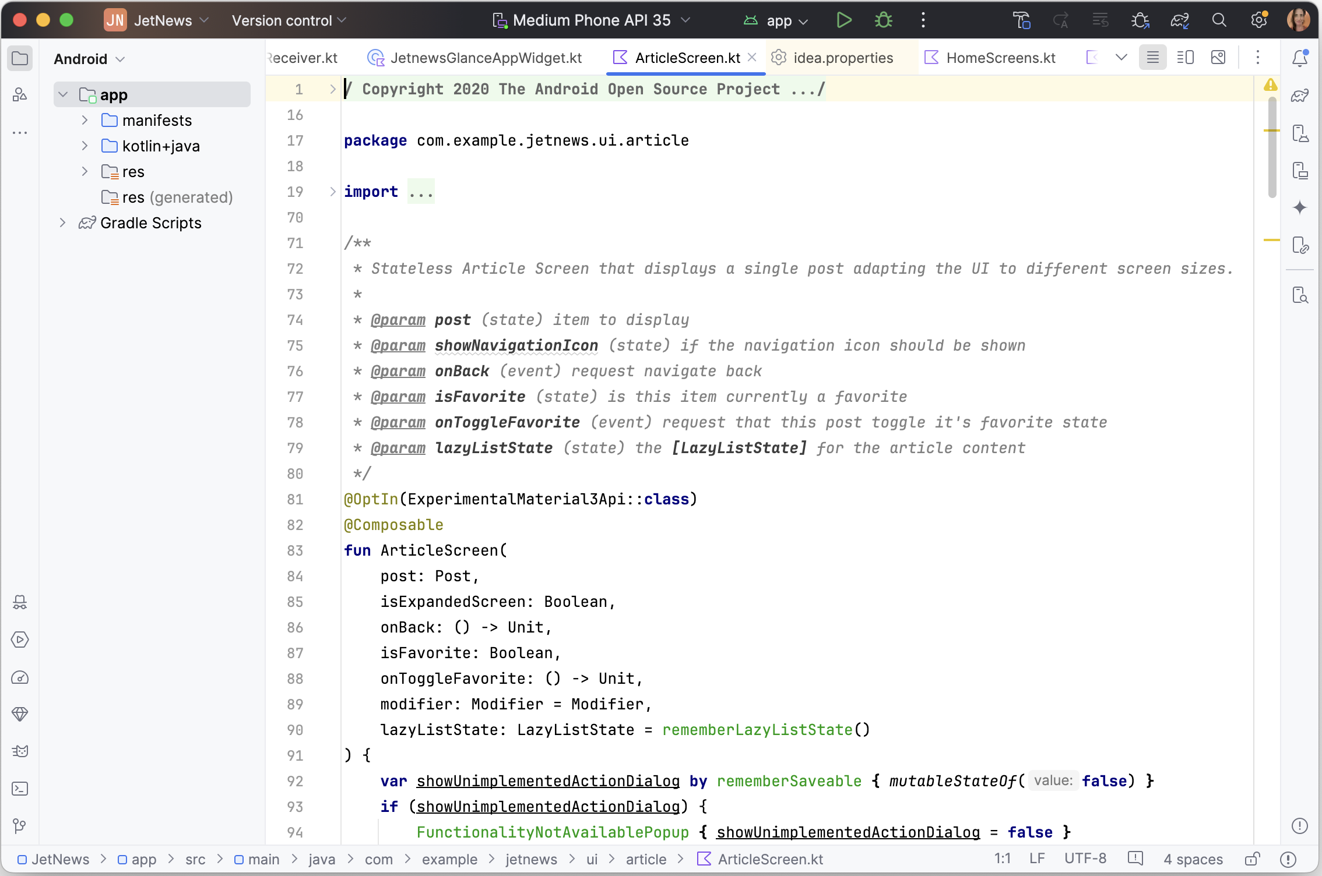Toggle the file read-only lock icon
Viewport: 1322px width, 876px height.
click(x=1252, y=859)
